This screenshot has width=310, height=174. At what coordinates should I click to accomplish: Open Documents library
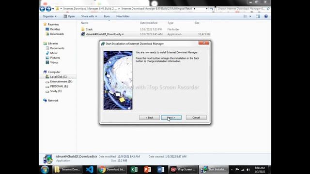tap(57, 48)
